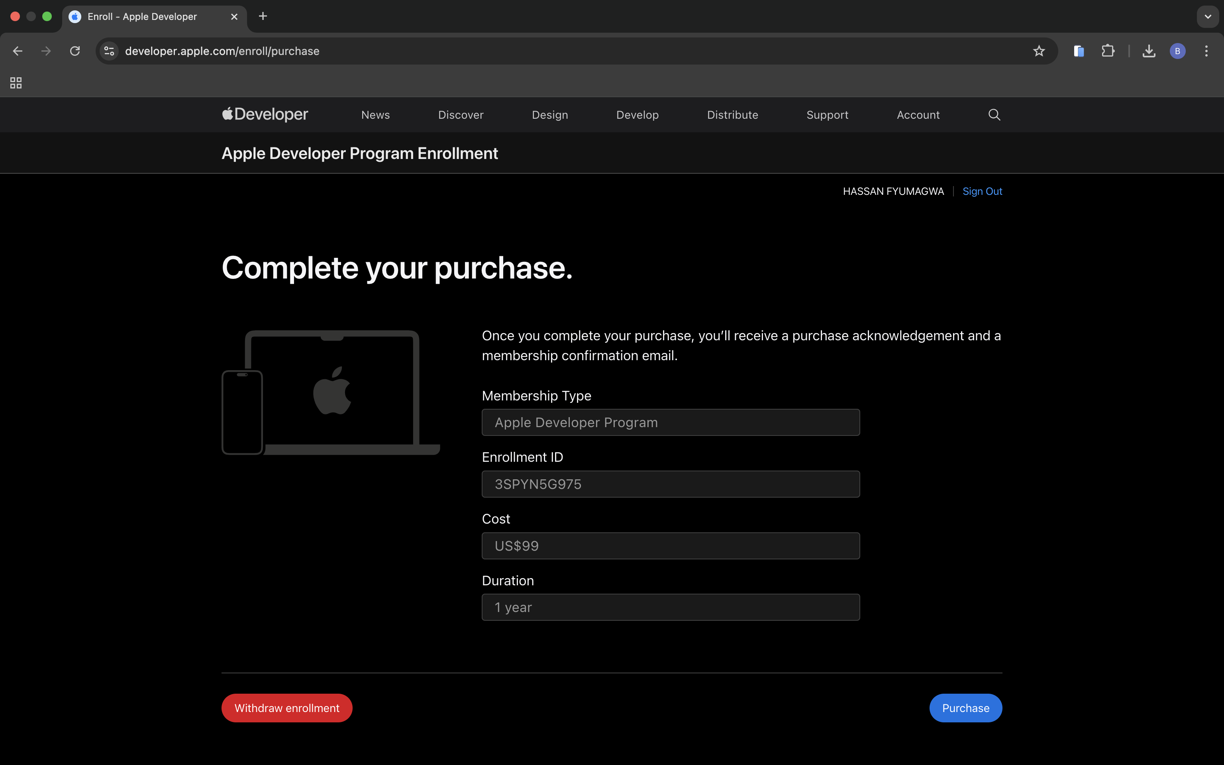Click the 'Complete your purchase.' heading
The image size is (1224, 765).
click(397, 268)
